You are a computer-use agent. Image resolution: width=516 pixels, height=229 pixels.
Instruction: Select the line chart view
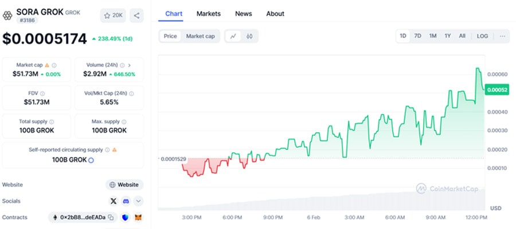233,36
